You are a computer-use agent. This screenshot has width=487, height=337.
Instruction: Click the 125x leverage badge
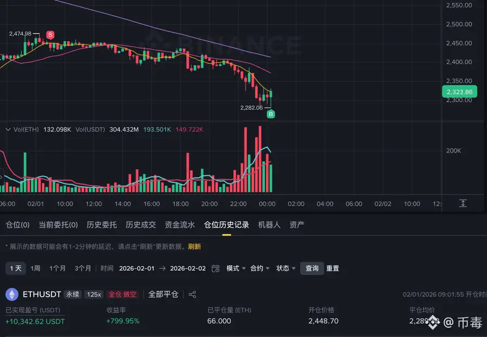(94, 295)
